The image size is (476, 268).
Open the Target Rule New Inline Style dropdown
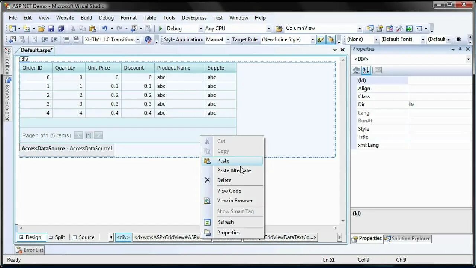pyautogui.click(x=312, y=39)
